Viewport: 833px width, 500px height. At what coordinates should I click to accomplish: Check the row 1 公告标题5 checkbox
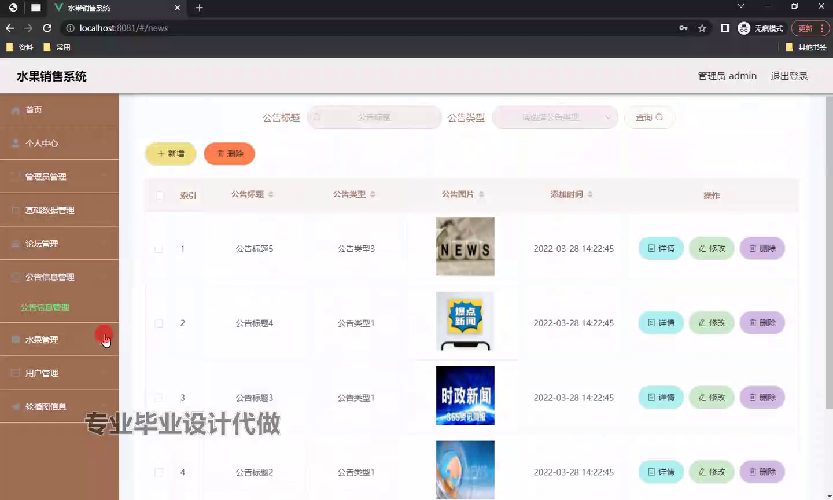click(x=159, y=249)
